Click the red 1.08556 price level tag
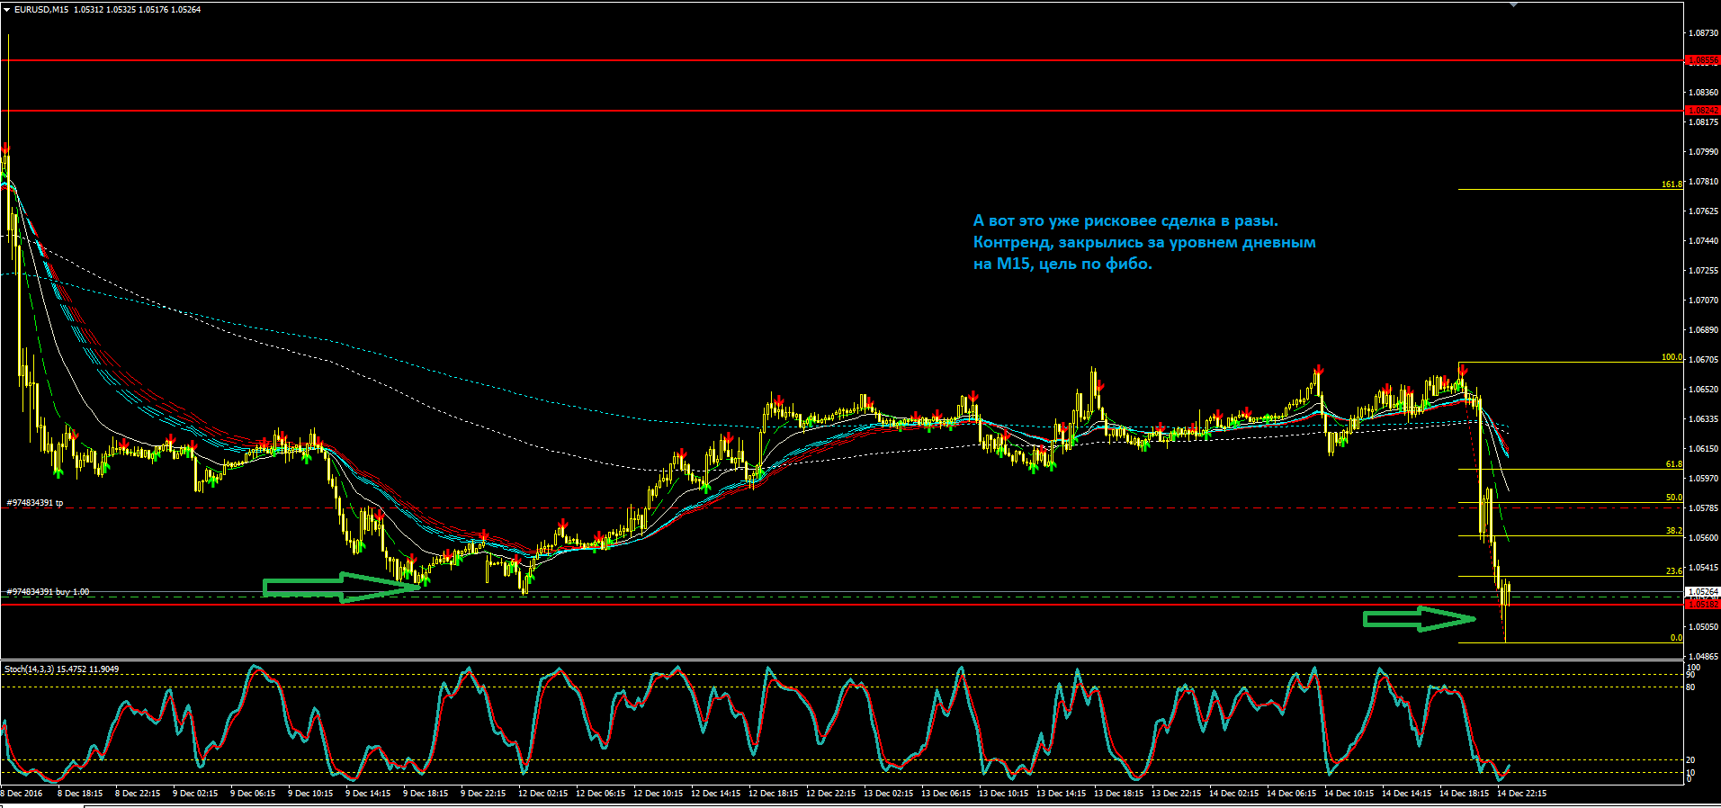This screenshot has height=808, width=1721. coord(1702,60)
